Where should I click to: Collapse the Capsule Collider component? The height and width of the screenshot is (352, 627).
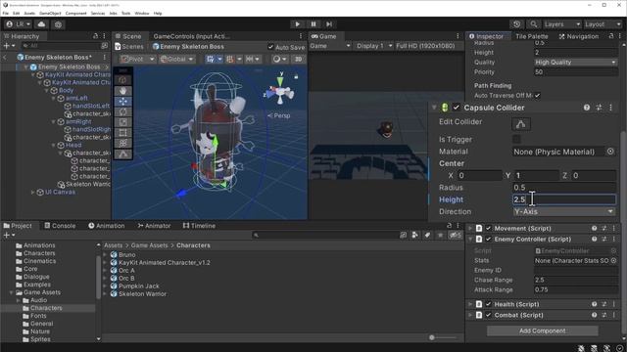(434, 108)
